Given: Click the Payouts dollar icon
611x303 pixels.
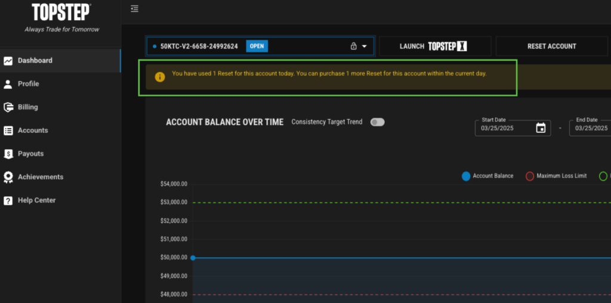Looking at the screenshot, I should (8, 154).
